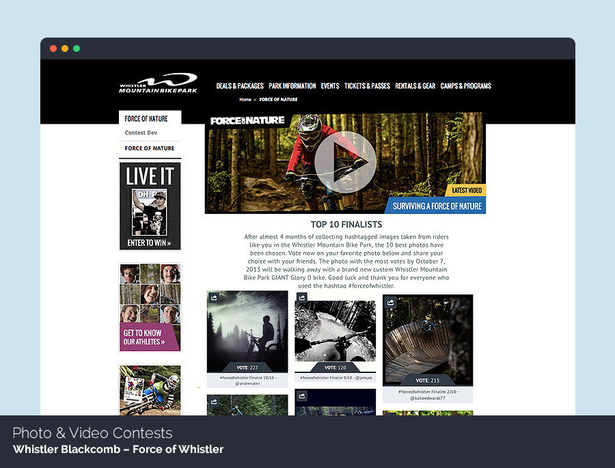Image resolution: width=615 pixels, height=468 pixels.
Task: Share the photo with 215 votes
Action: tap(390, 303)
